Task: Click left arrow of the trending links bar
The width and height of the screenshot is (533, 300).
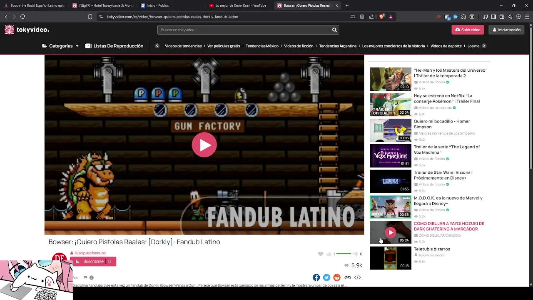Action: point(157,46)
